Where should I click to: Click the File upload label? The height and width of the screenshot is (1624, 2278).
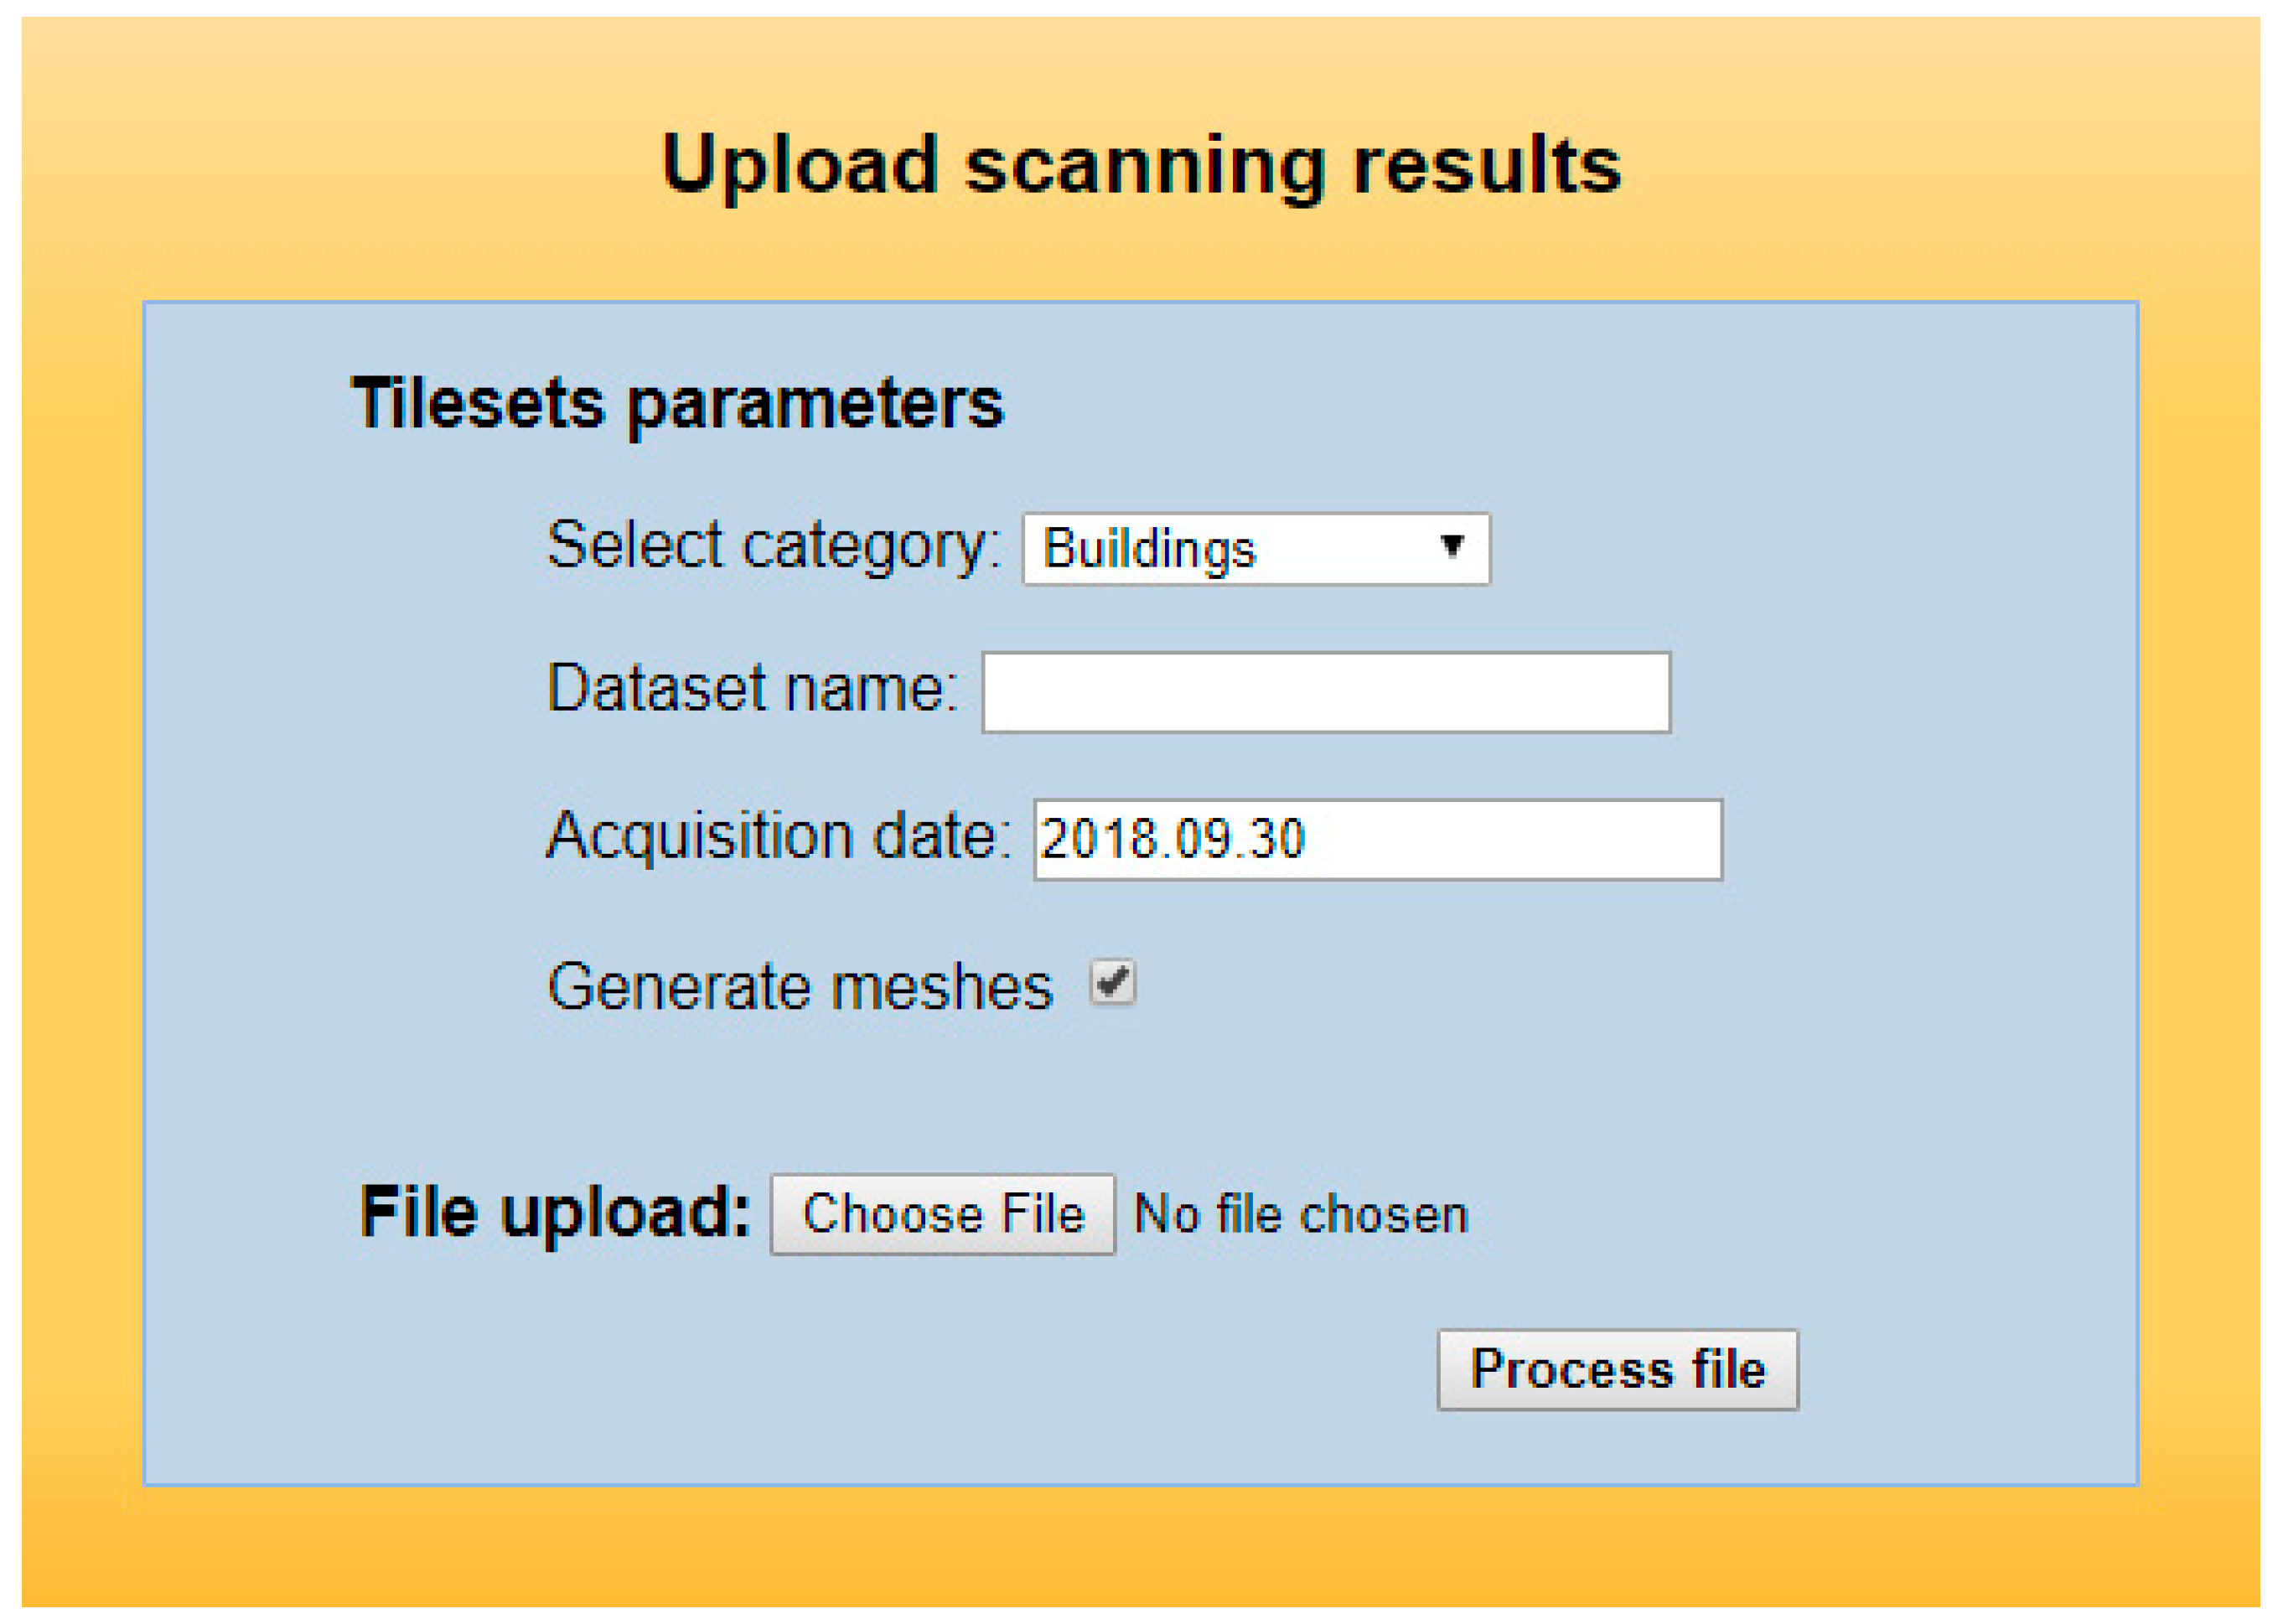(555, 1213)
